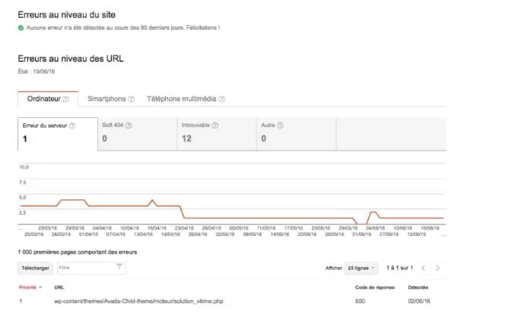The image size is (515, 331).
Task: Click help icon beside Téléphone multimédia
Action: click(221, 99)
